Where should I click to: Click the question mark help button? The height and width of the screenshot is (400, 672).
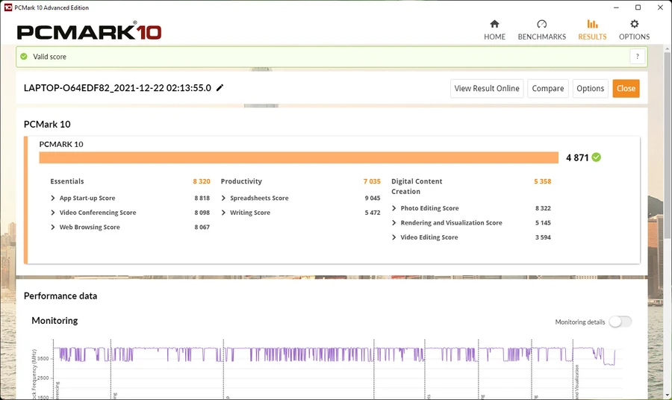(x=638, y=57)
